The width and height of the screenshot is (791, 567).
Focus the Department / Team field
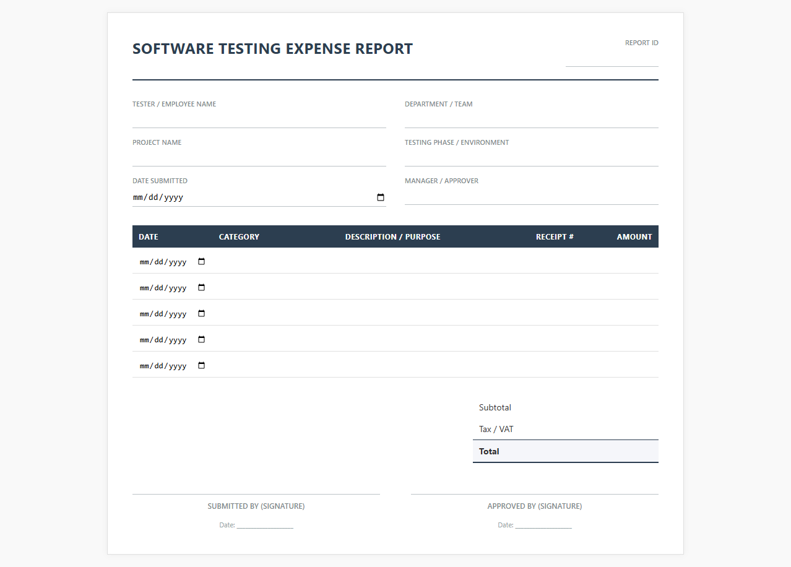532,119
